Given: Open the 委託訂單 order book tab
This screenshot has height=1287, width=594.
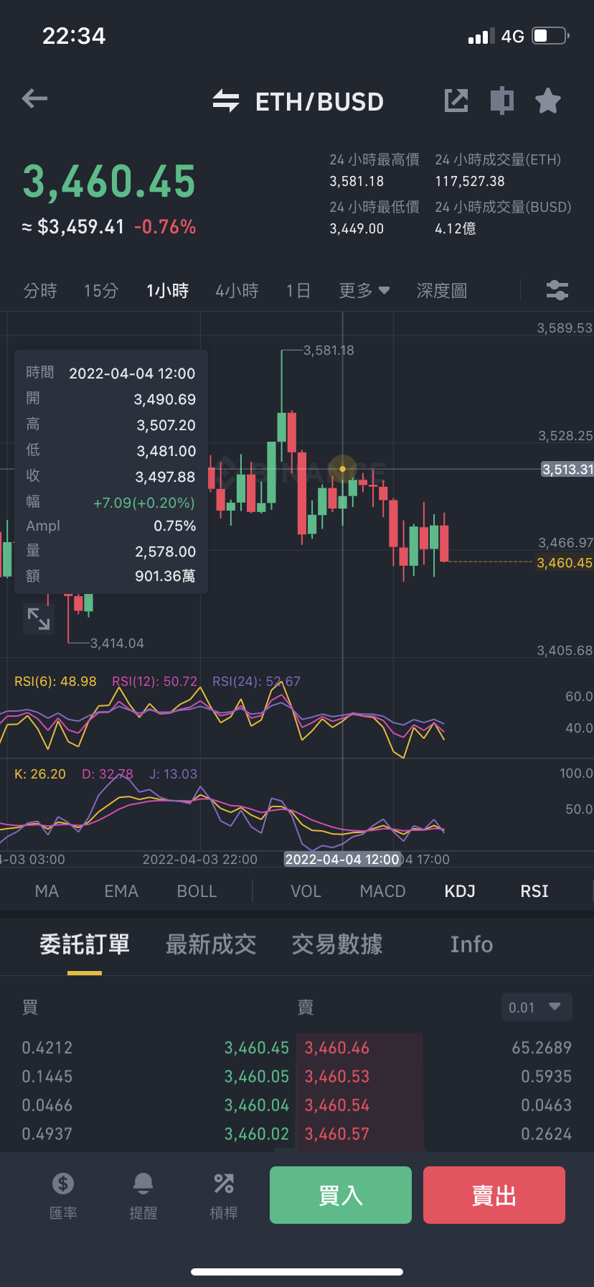Looking at the screenshot, I should [x=85, y=944].
